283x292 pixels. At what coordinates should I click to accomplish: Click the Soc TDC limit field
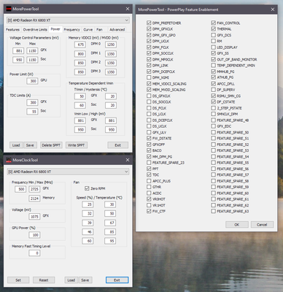click(32, 112)
